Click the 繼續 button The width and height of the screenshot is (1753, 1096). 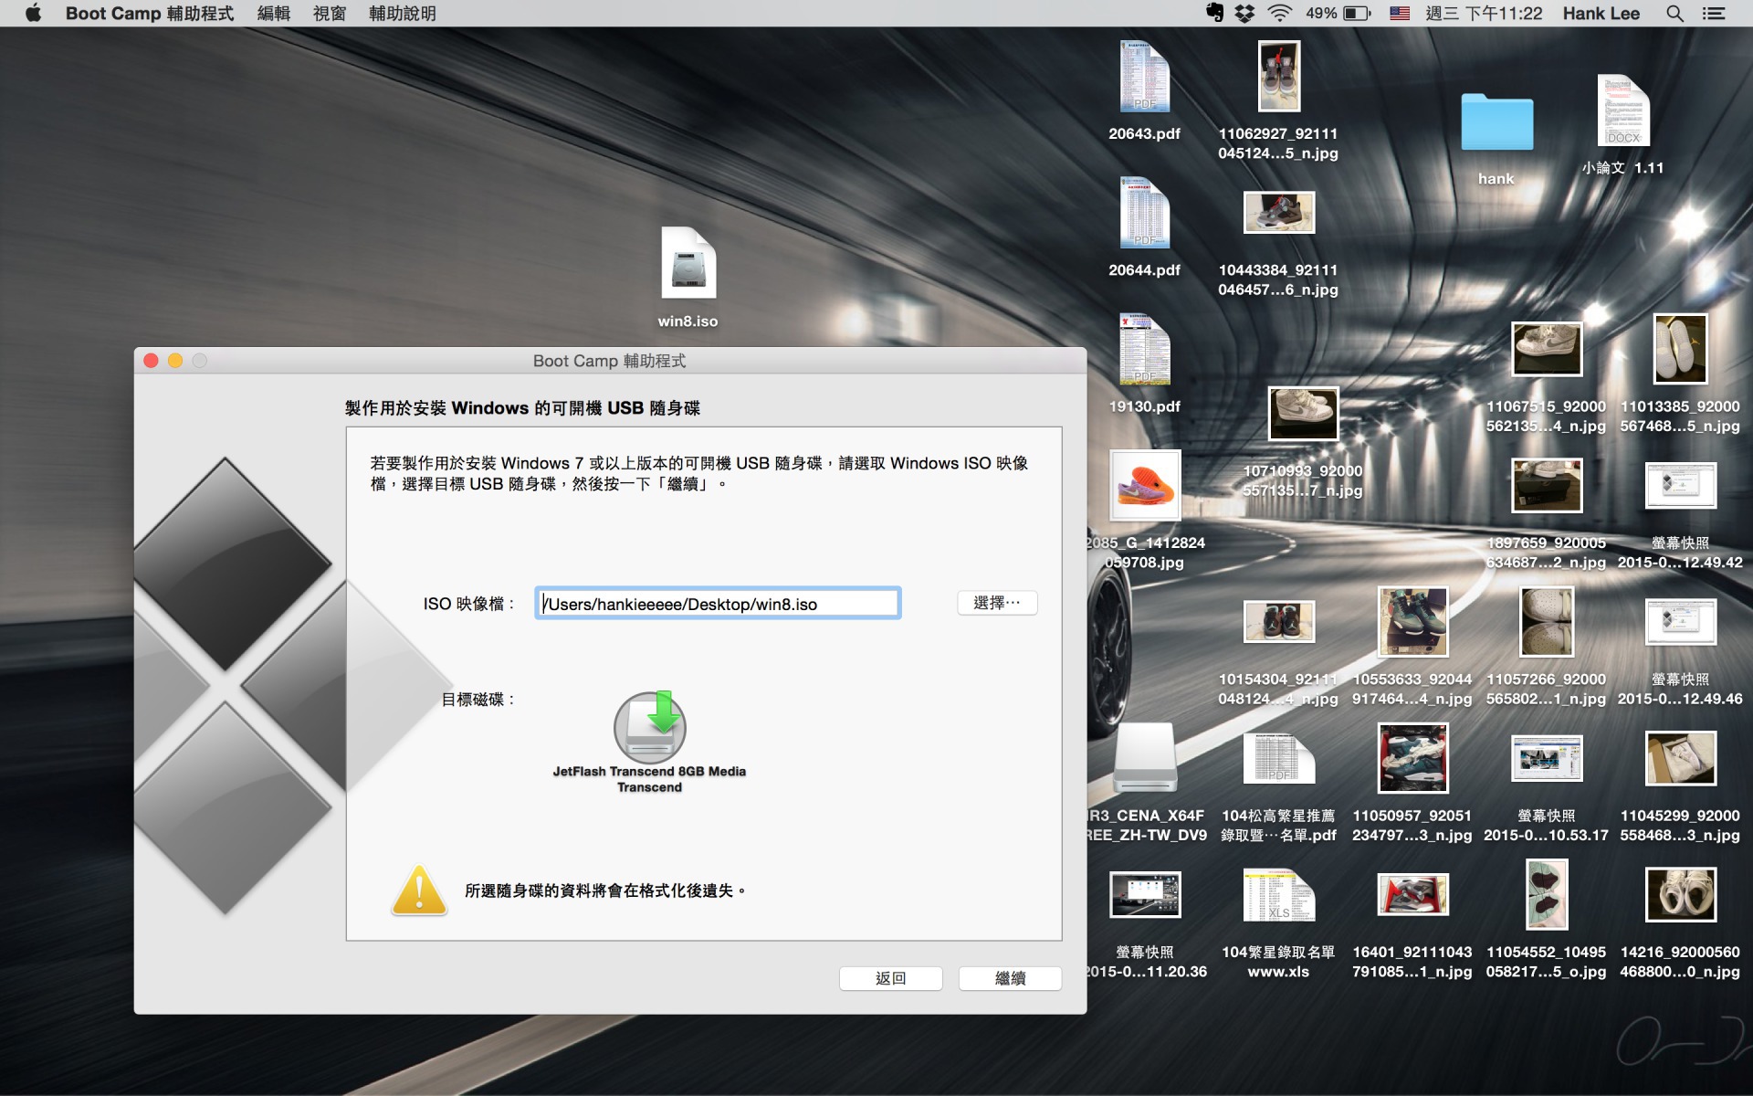[x=1010, y=978]
